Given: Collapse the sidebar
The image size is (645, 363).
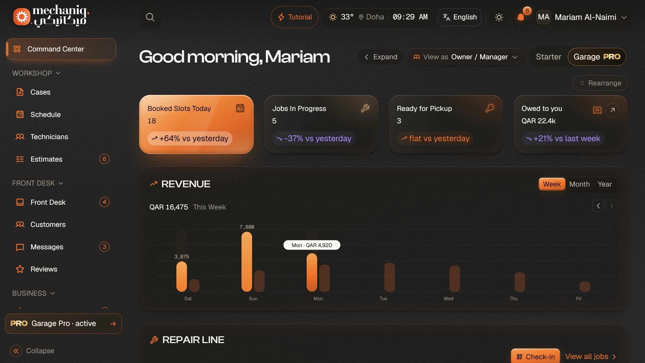Looking at the screenshot, I should pyautogui.click(x=33, y=351).
